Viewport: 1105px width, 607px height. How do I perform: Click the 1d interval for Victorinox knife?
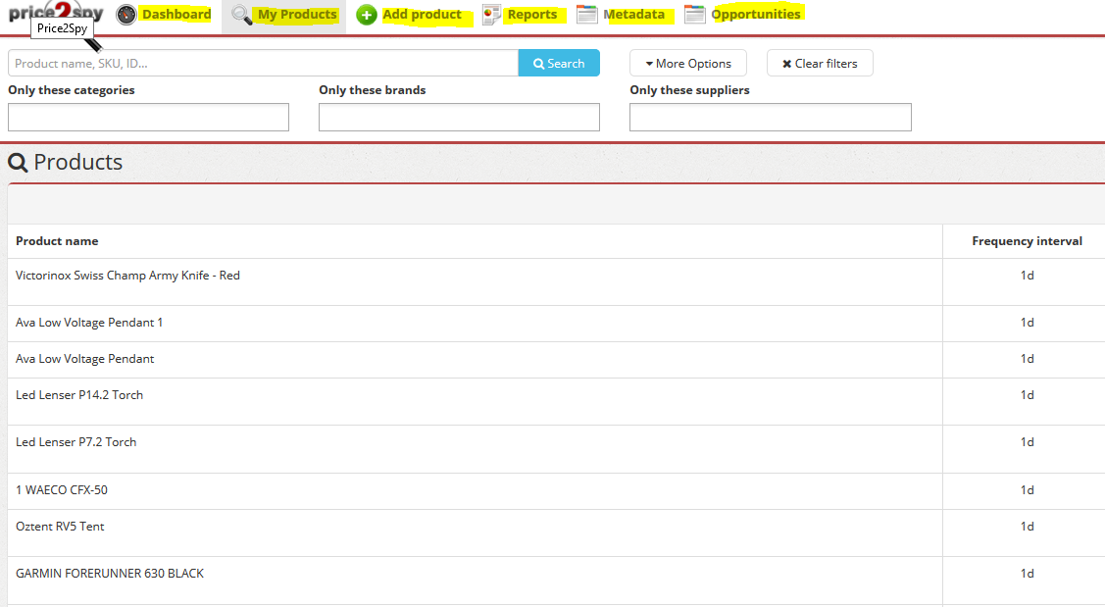tap(1027, 276)
